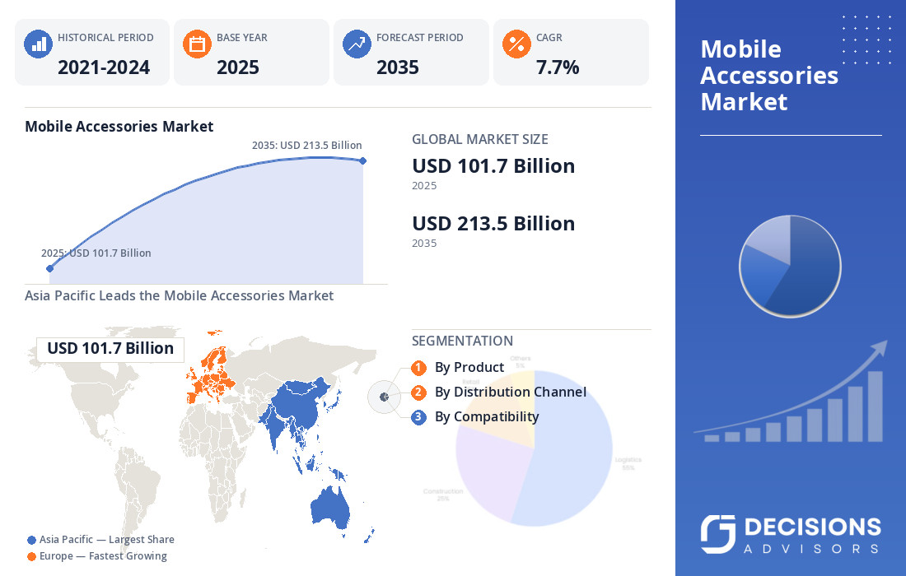Click the Decisions Advisors logo
The height and width of the screenshot is (576, 906).
(791, 534)
